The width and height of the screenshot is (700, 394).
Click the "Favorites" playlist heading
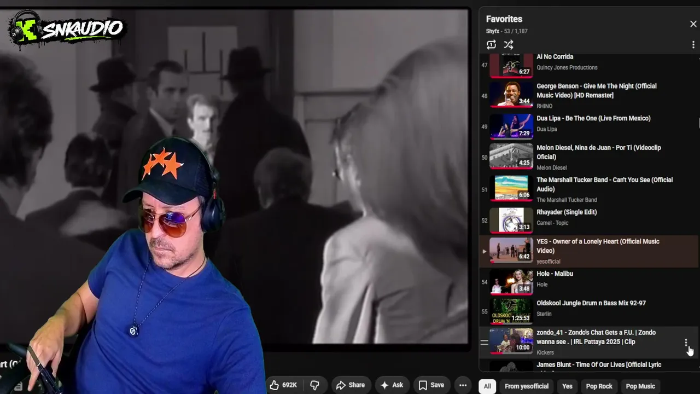(x=504, y=19)
